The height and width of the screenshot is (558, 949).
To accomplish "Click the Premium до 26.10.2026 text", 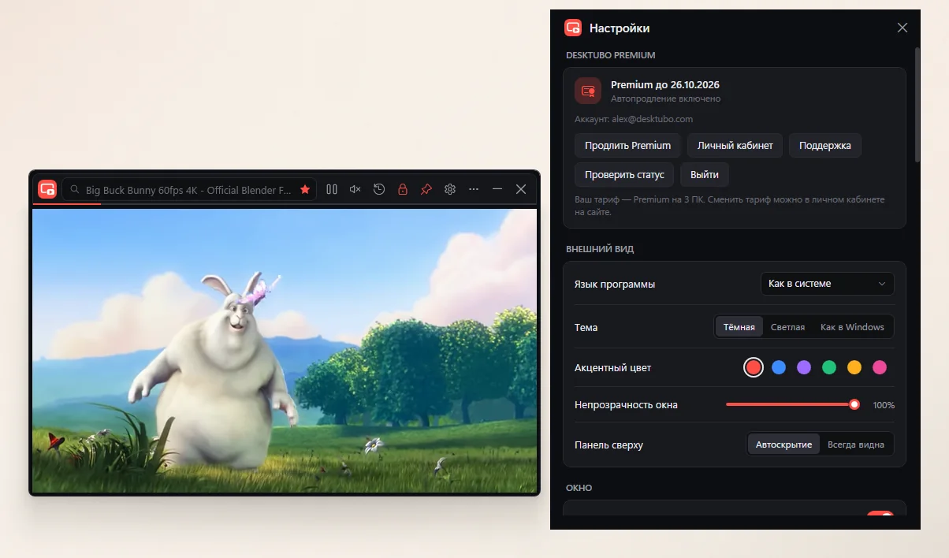I will coord(665,84).
